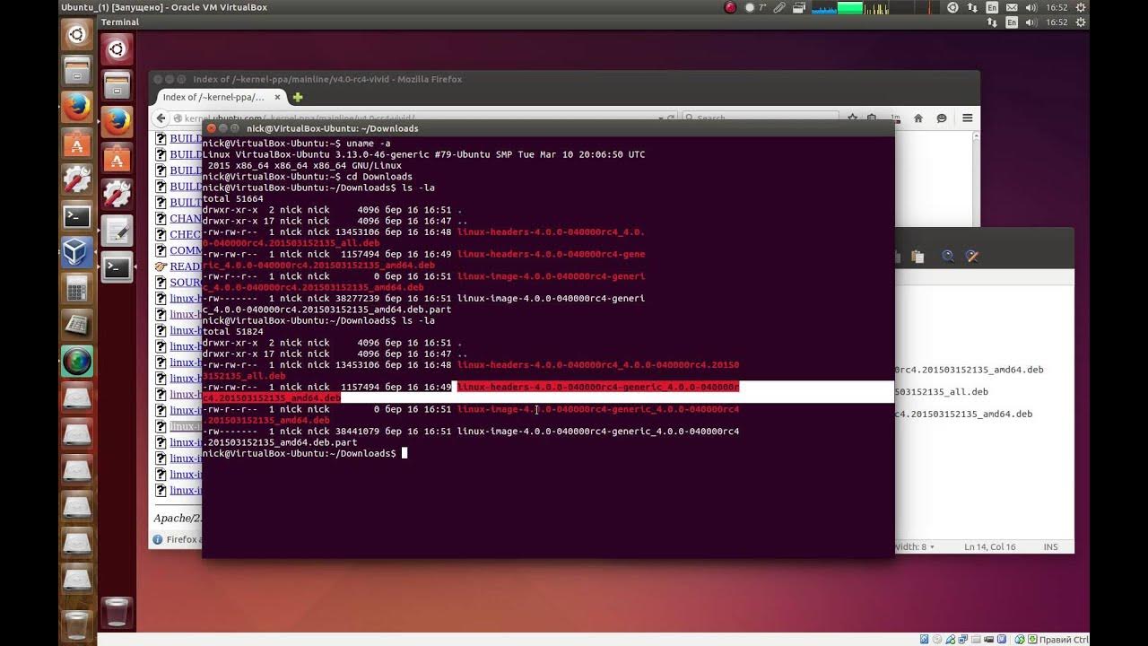
Task: Launch Firefox from the guest VM launcher
Action: coord(117,121)
